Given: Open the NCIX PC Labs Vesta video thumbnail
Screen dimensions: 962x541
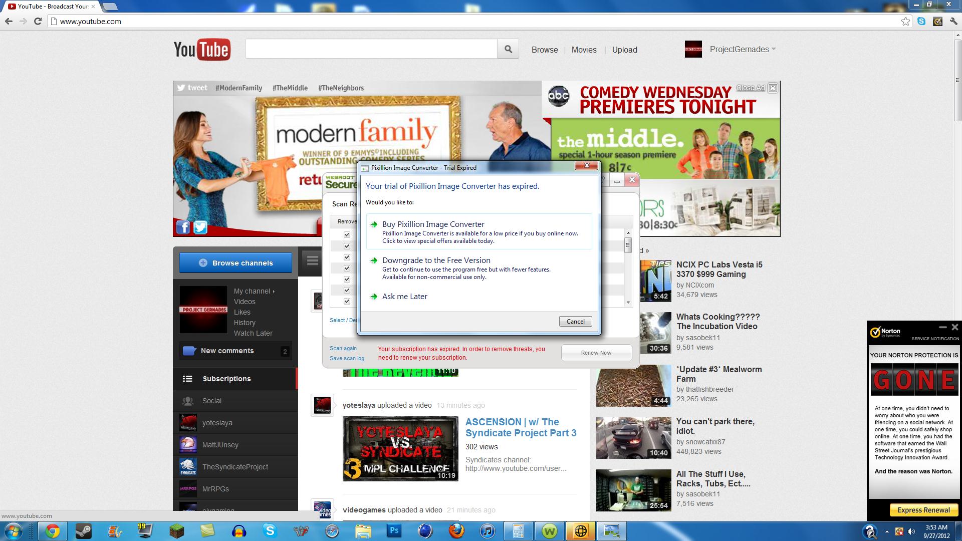Looking at the screenshot, I should click(x=655, y=281).
